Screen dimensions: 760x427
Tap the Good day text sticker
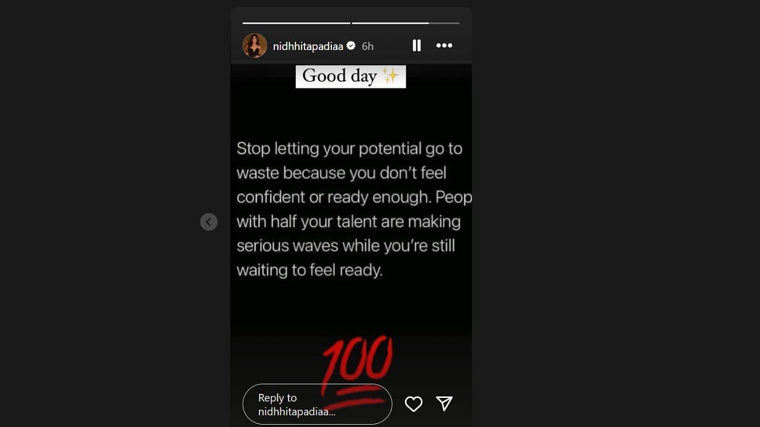[350, 77]
